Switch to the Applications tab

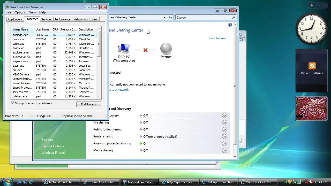[x=15, y=19]
